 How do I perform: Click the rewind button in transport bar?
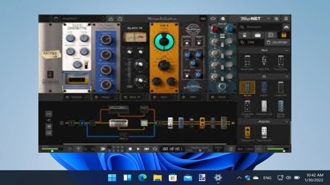pyautogui.click(x=146, y=149)
